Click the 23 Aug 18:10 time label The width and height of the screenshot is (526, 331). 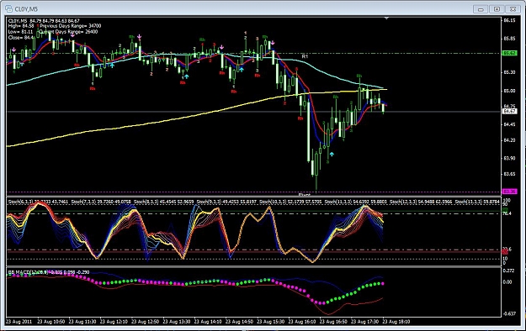(x=396, y=321)
